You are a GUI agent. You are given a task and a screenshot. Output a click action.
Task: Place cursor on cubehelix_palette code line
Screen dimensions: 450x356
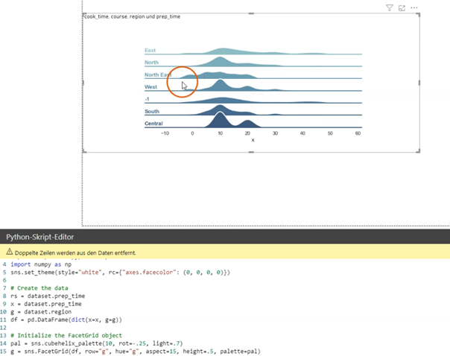pos(97,343)
